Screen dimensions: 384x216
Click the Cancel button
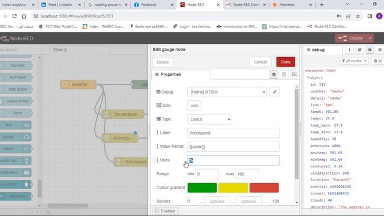pos(260,62)
